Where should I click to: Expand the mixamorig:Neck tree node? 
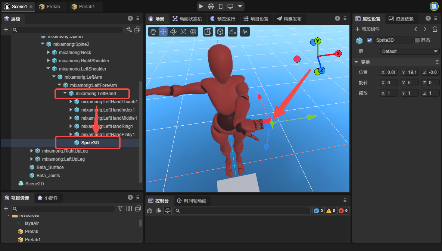(x=49, y=52)
